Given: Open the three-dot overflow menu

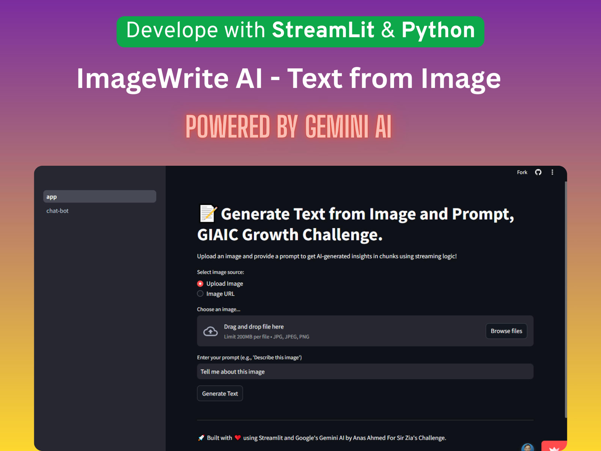Looking at the screenshot, I should pos(553,172).
